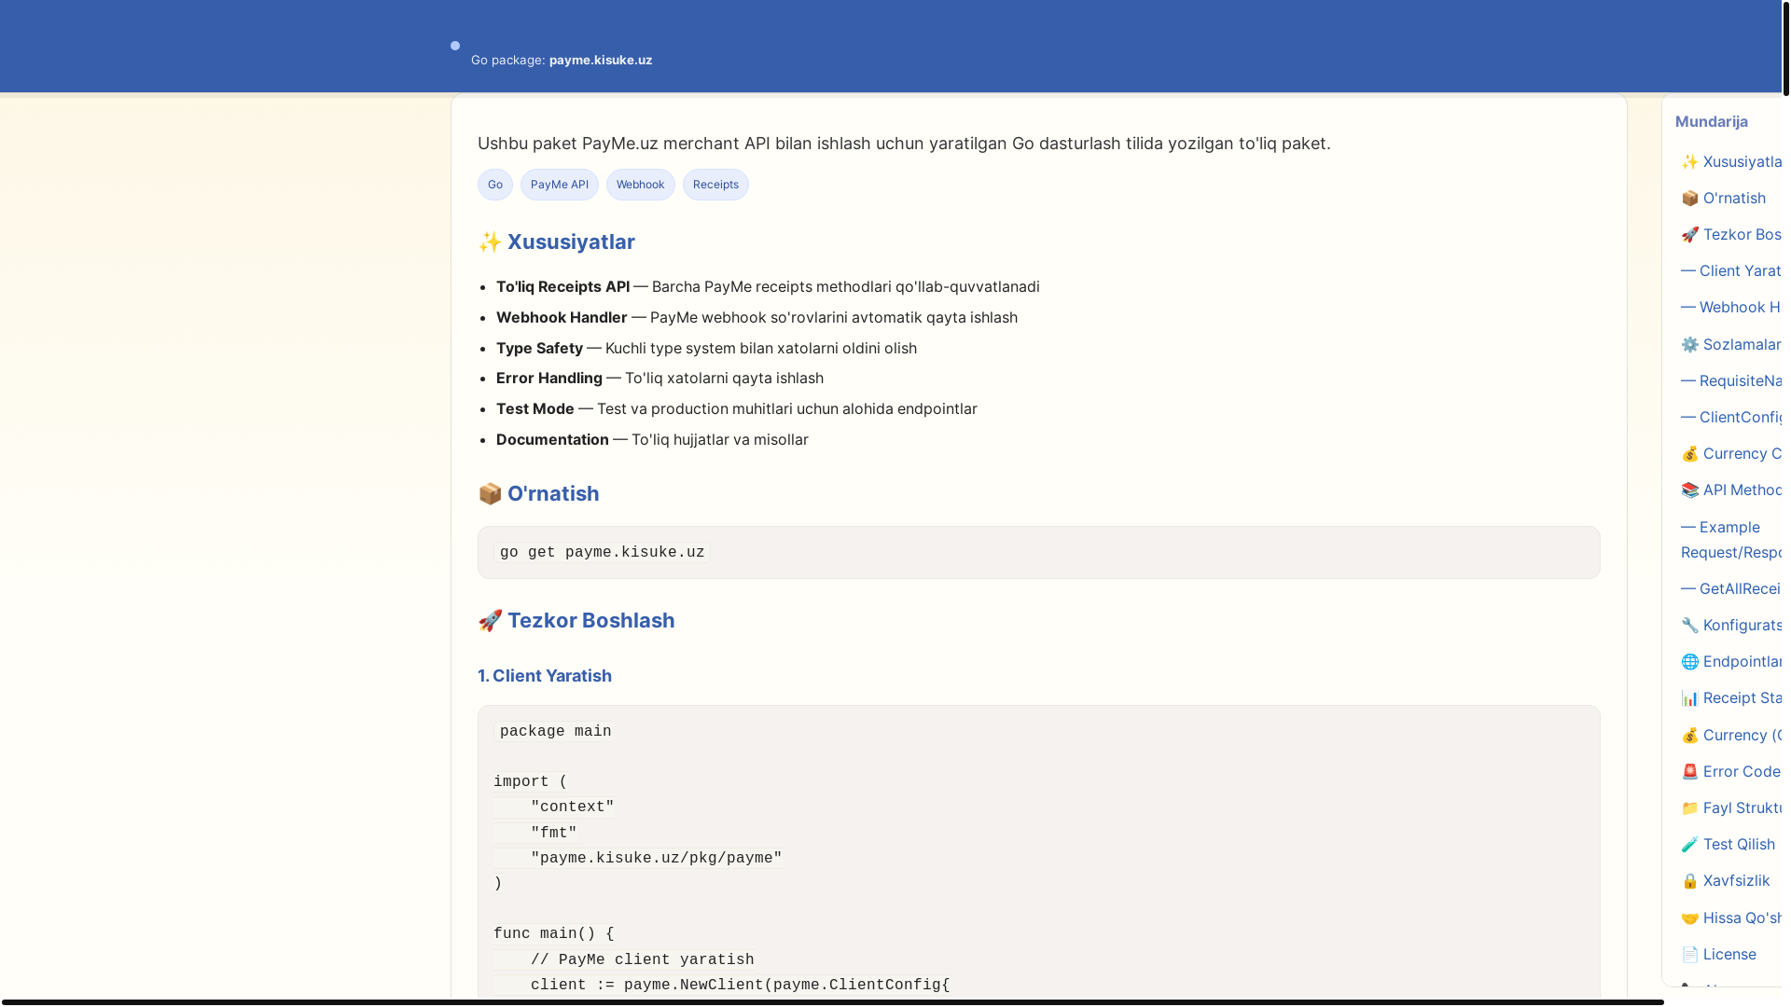Jump to the RequisiteName sidebar entry
Screen dimensions: 1791x1007
(1731, 380)
